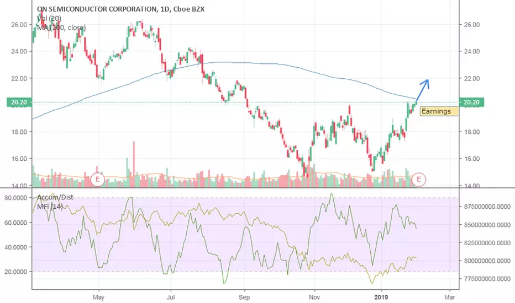Click the 18.00 label on left price axis
515x303 pixels.
point(19,132)
